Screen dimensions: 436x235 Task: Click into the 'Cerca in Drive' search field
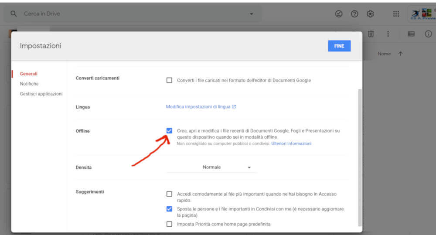(133, 14)
